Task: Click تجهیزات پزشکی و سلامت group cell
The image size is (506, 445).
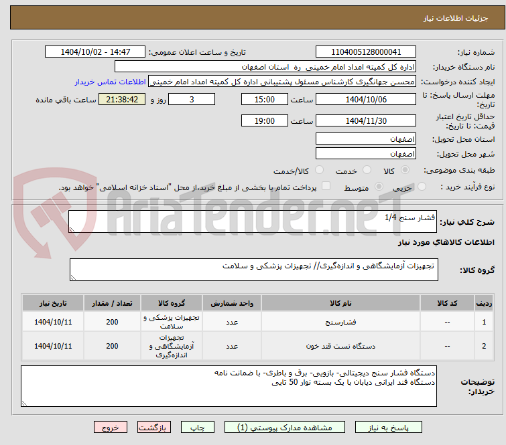Action: pos(172,322)
